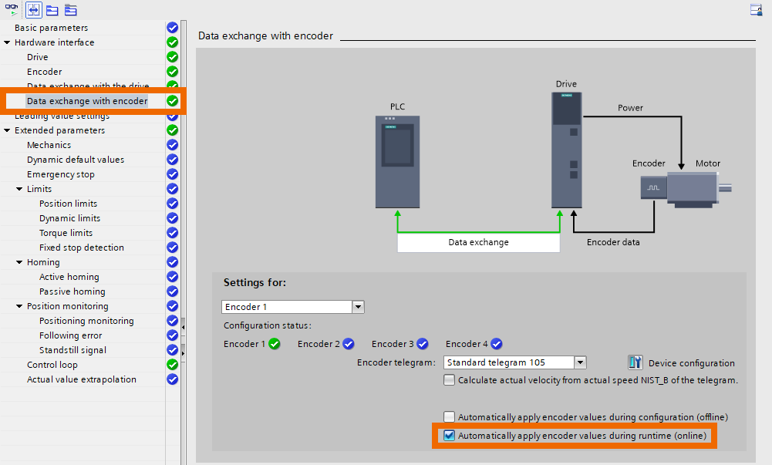Open the Settings for encoder selection dropdown
Viewport: 772px width, 465px height.
coord(357,306)
